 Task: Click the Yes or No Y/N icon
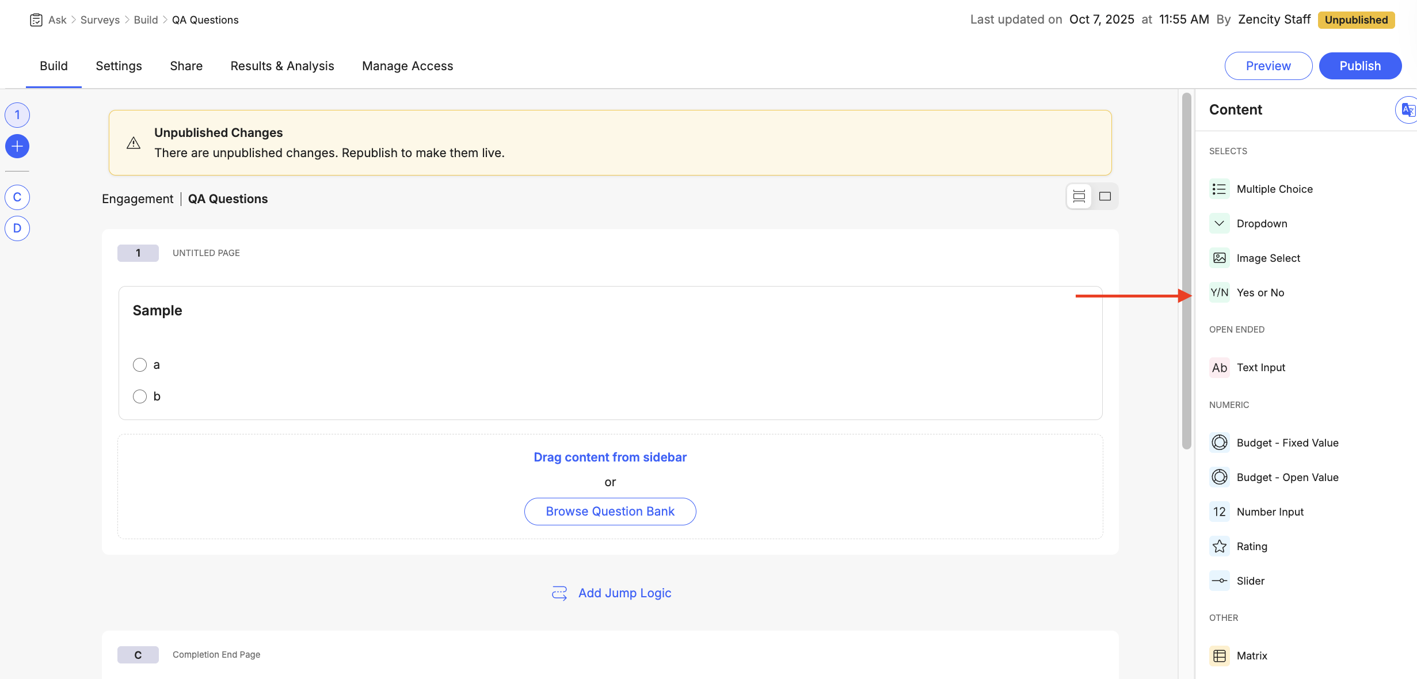1219,293
